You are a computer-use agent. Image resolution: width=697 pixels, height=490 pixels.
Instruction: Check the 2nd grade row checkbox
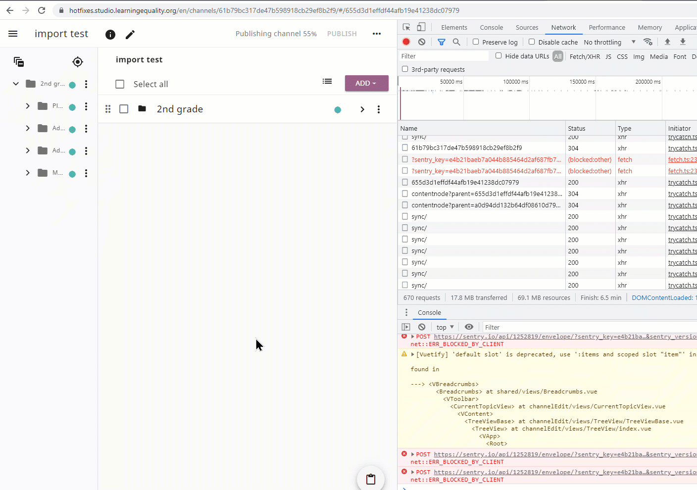(124, 109)
